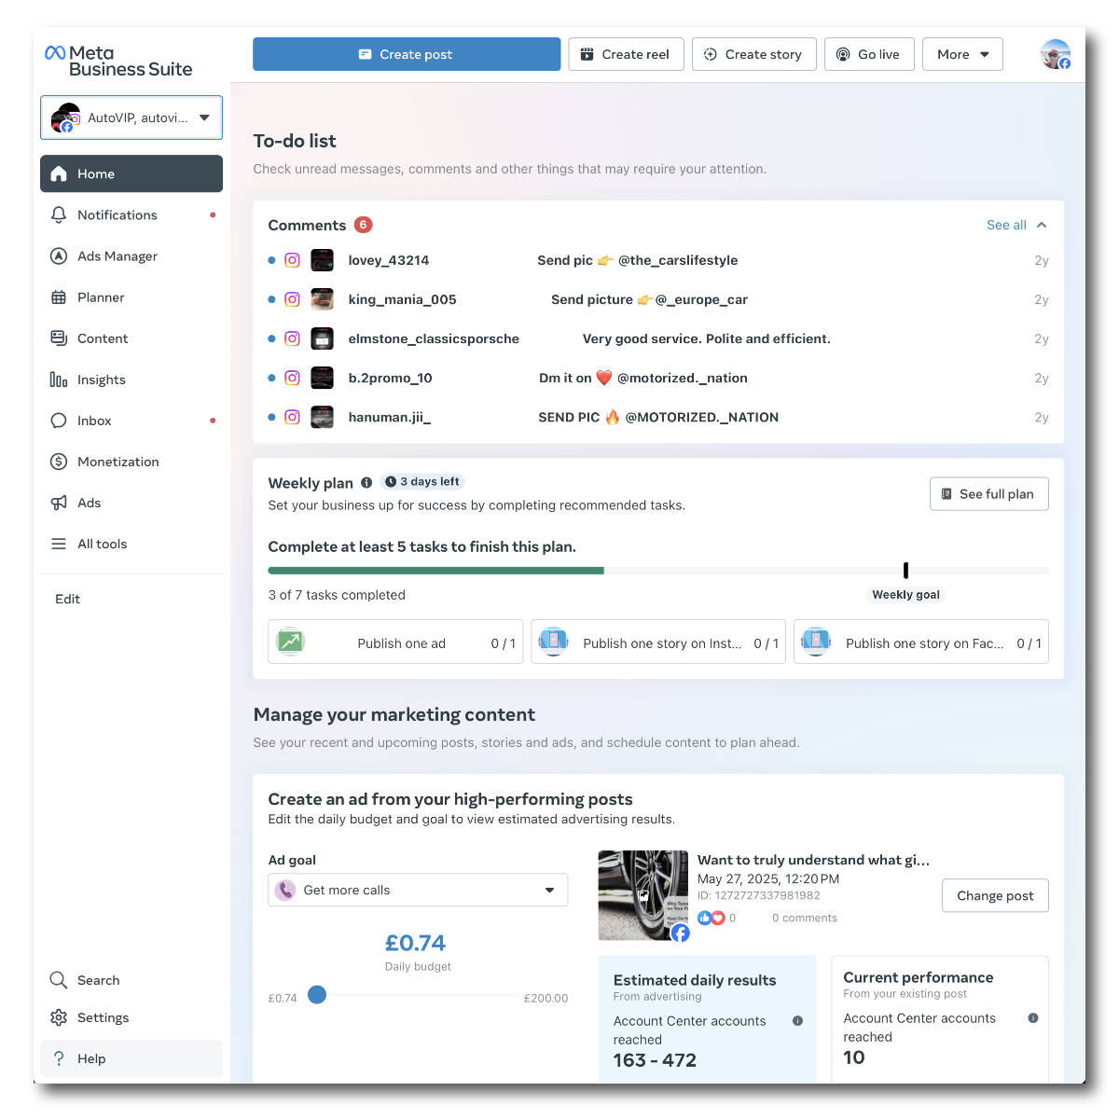
Task: Open comment from king_mania_005
Action: (x=658, y=299)
